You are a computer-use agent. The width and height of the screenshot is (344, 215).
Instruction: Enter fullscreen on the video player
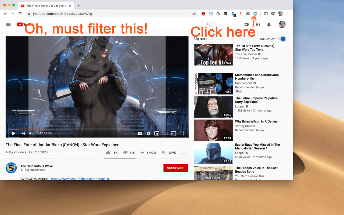[x=182, y=133]
